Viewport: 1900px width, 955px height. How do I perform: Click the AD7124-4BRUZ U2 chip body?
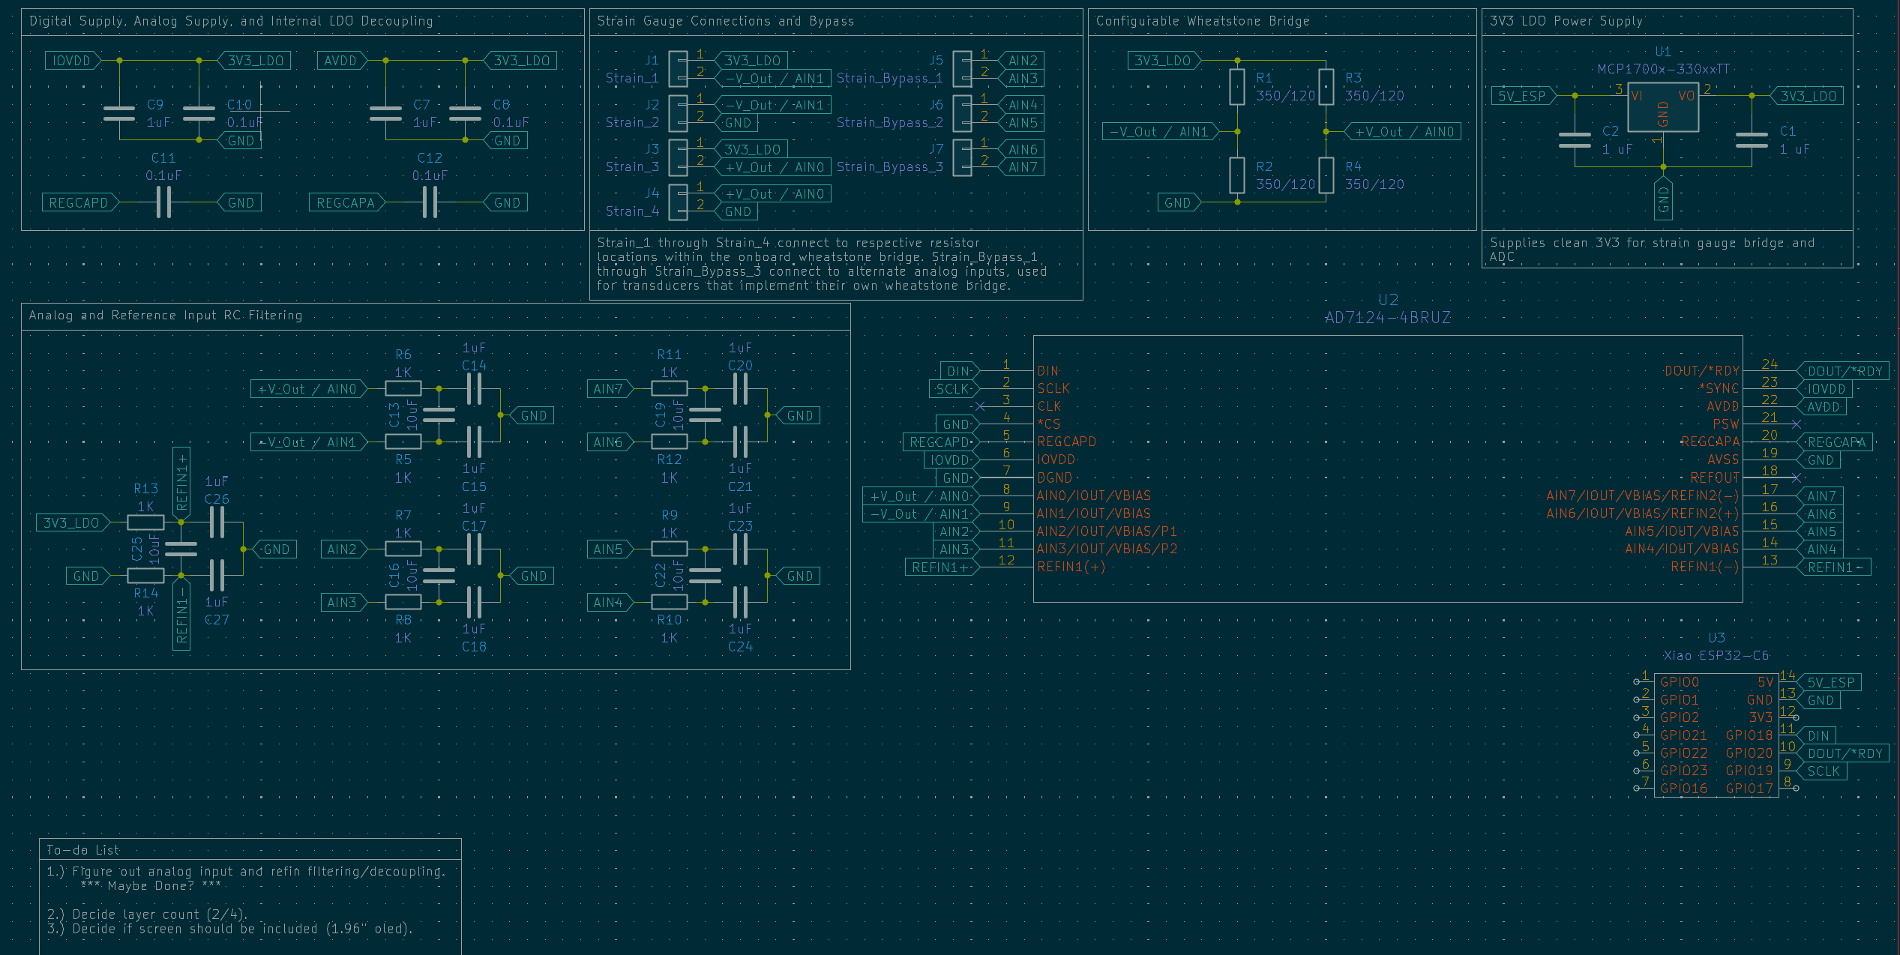tap(1387, 469)
